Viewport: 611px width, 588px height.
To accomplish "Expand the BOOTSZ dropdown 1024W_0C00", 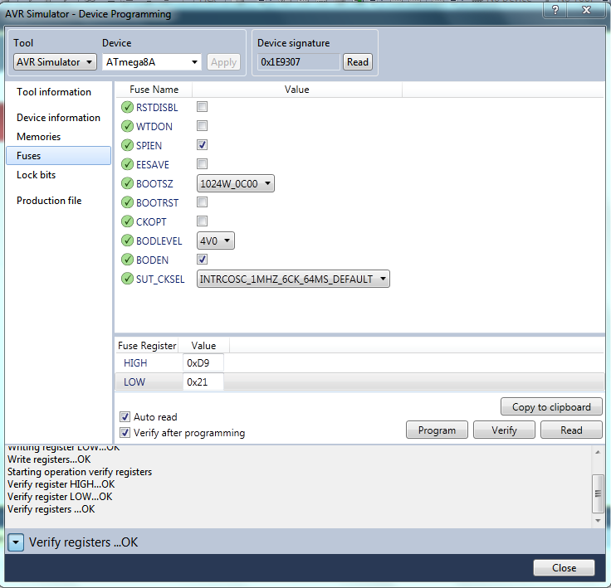I will click(x=236, y=183).
